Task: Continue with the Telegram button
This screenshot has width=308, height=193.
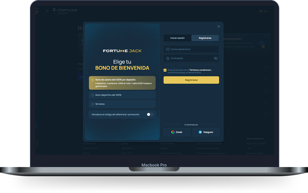Action: (206, 132)
